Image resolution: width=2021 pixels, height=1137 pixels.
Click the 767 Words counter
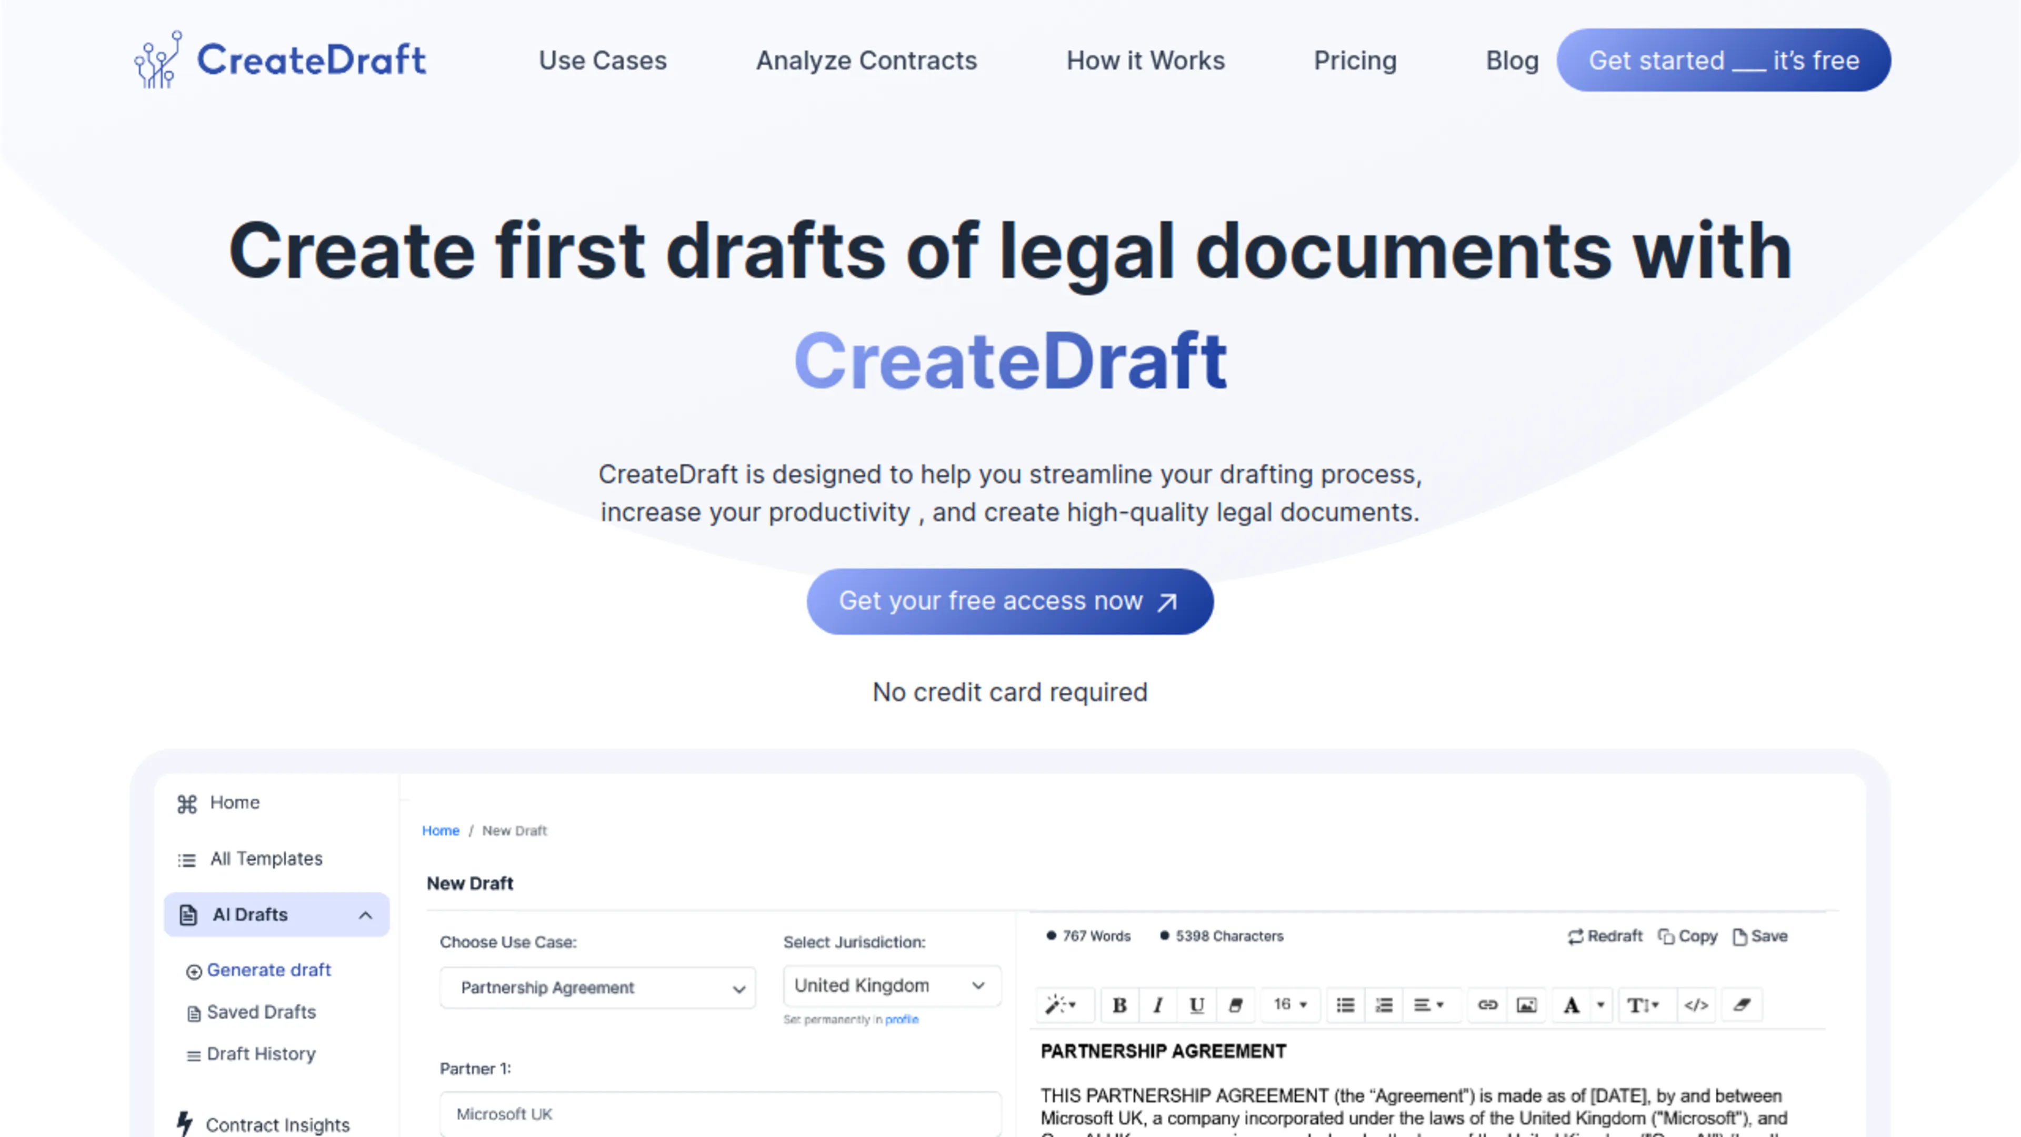[1088, 936]
